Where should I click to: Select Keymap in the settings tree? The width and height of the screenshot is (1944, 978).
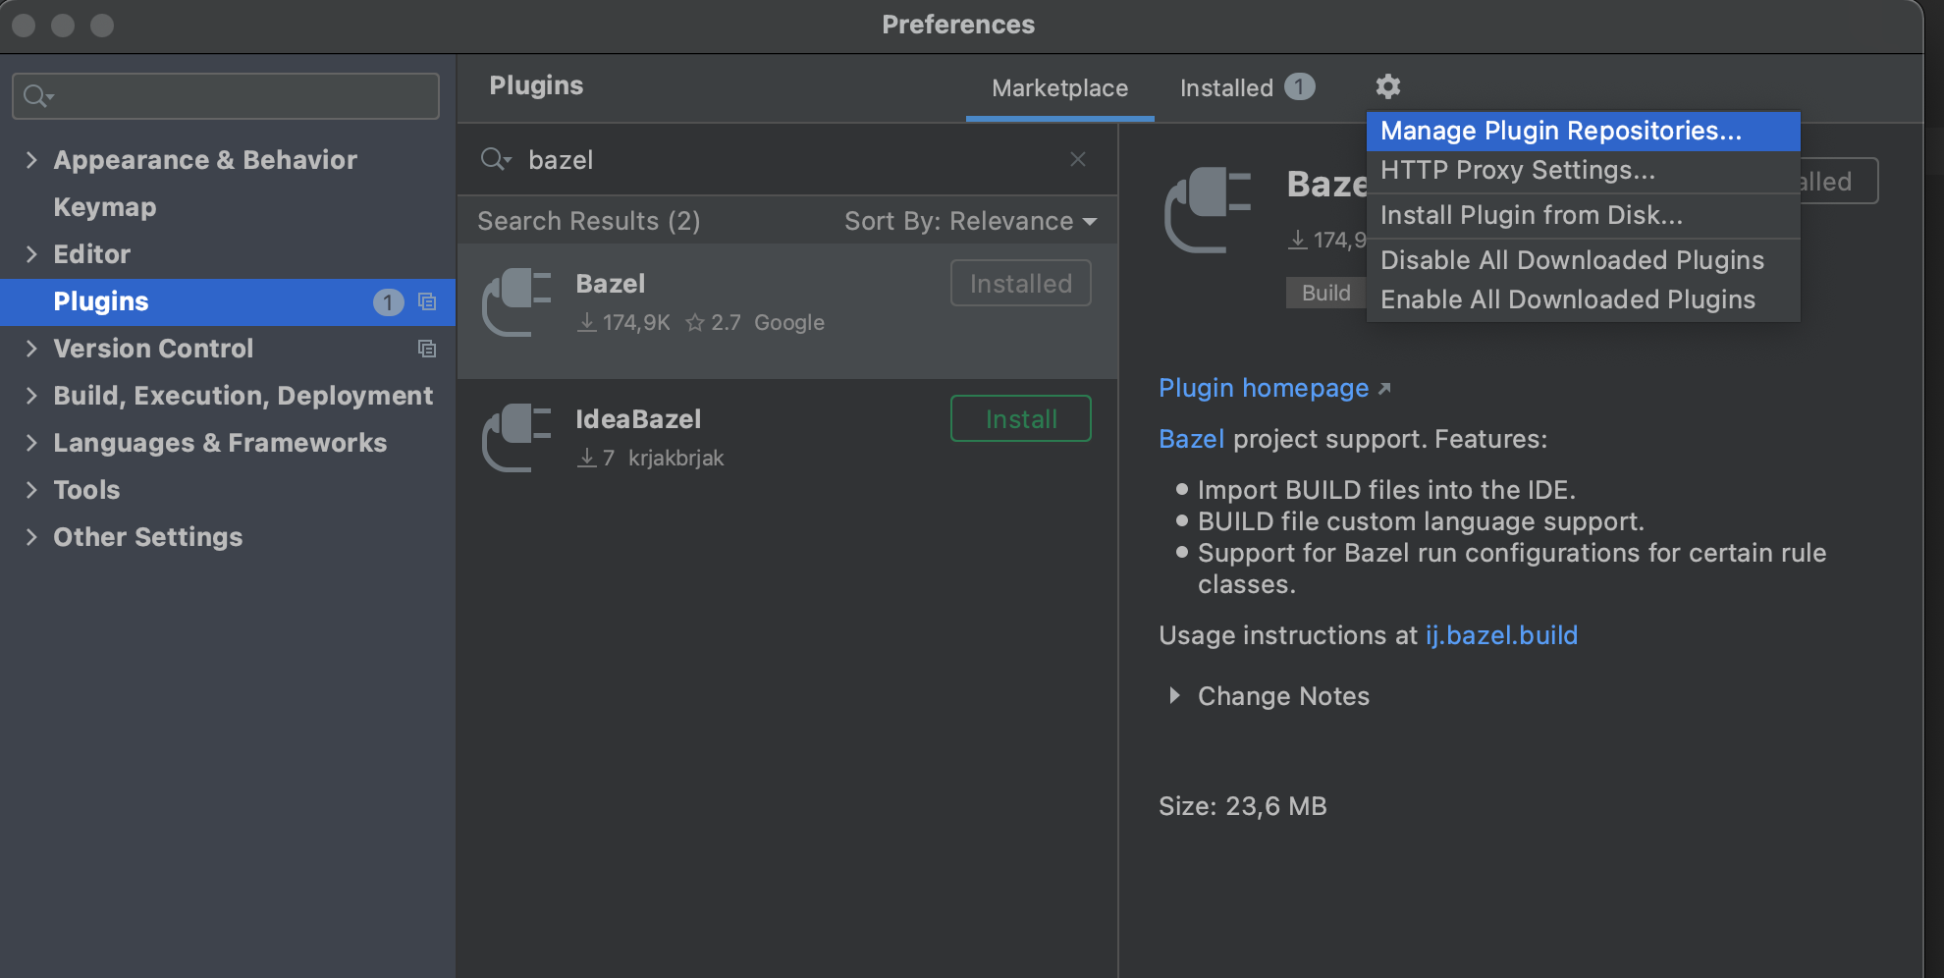click(x=105, y=207)
